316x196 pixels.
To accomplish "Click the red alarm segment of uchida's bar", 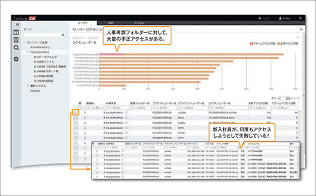I will (x=111, y=54).
